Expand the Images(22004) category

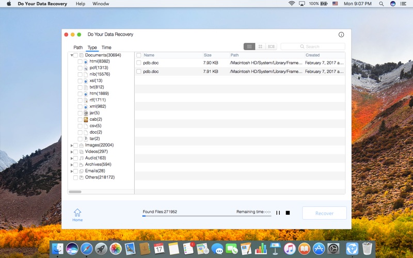pyautogui.click(x=71, y=145)
